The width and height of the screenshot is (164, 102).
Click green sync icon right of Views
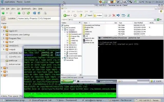point(128,16)
